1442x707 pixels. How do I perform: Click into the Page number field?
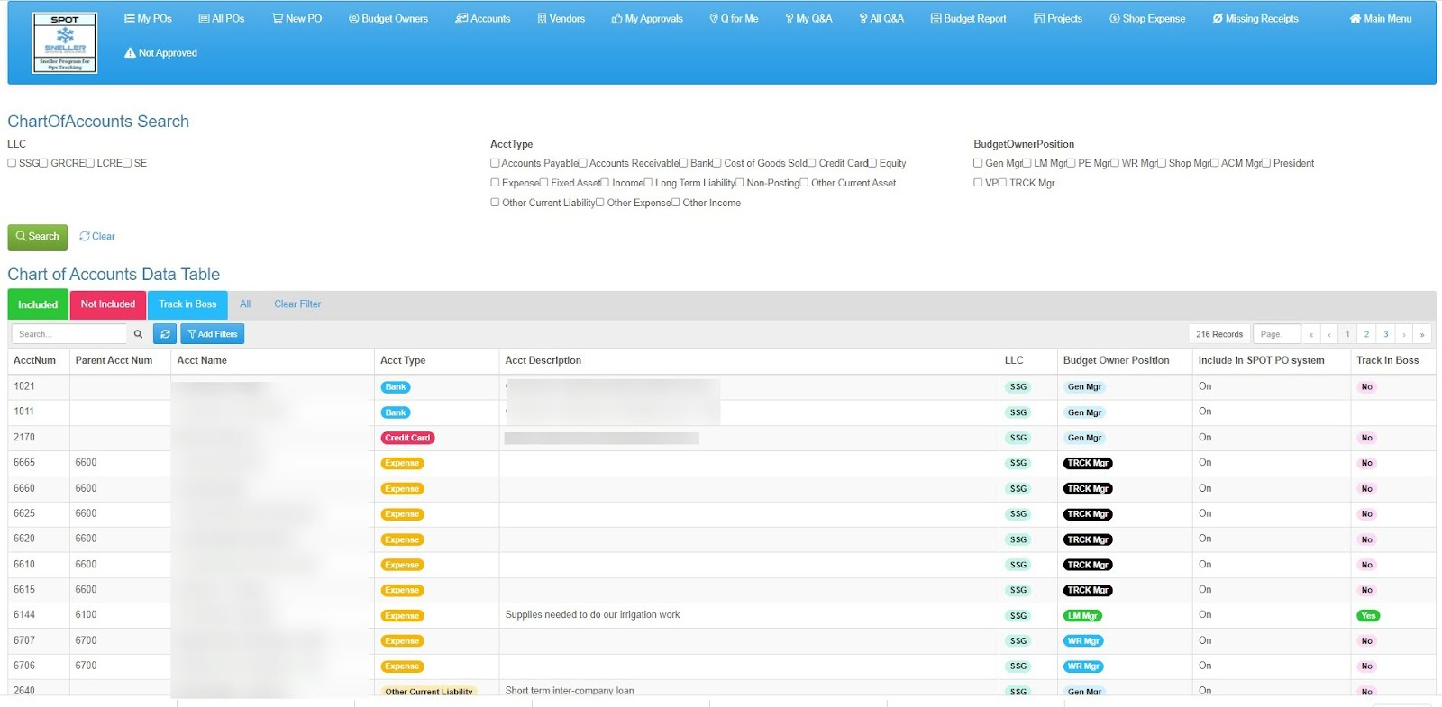[1276, 334]
